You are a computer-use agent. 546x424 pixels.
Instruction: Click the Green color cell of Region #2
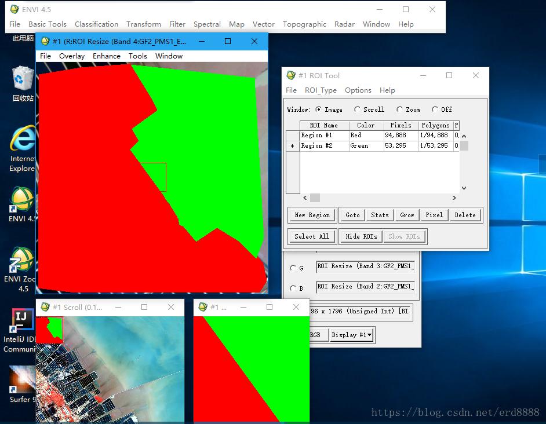[x=366, y=145]
